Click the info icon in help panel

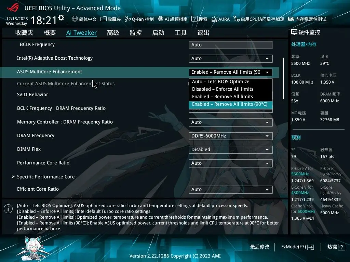[8, 209]
